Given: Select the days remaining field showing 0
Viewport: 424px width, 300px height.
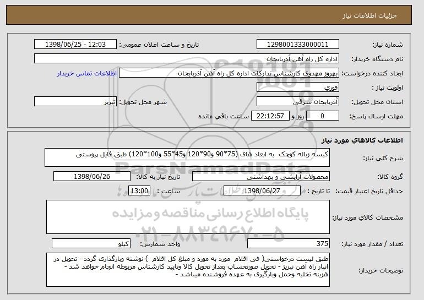Looking at the screenshot, I should pos(322,116).
